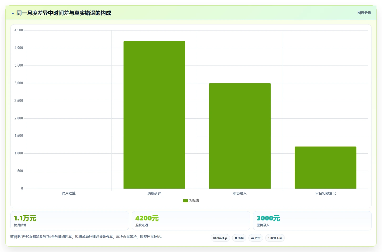This screenshot has width=382, height=252.
Task: Click the 数据卡片 tag pill
Action: pos(275,238)
